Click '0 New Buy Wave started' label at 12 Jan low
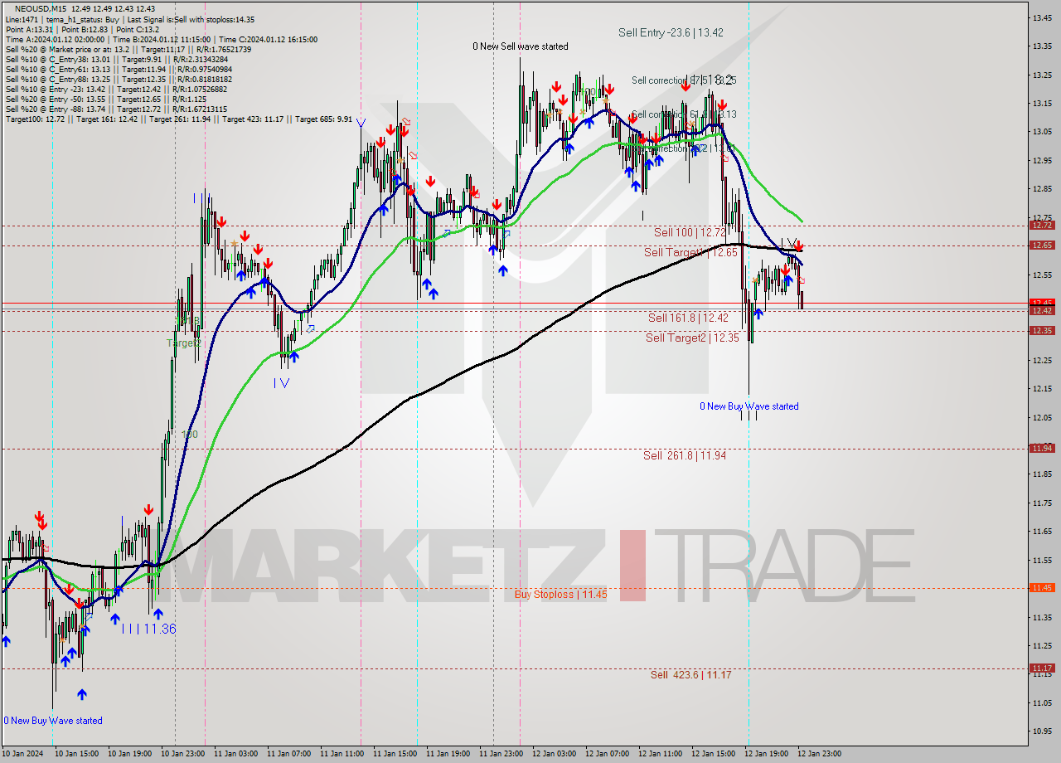This screenshot has height=763, width=1061. pos(749,406)
